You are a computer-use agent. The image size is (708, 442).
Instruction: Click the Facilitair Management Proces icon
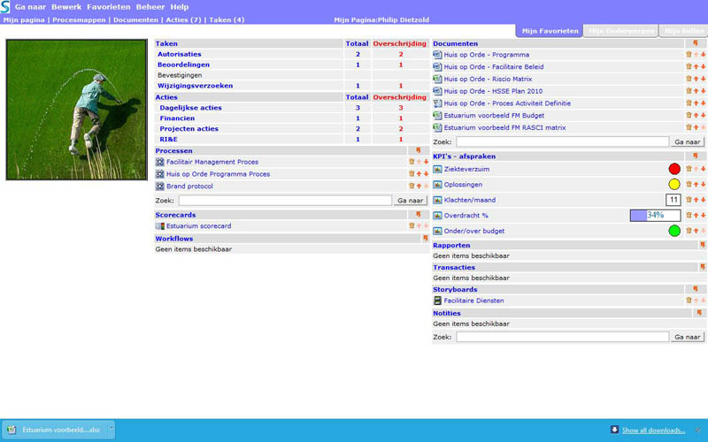coord(160,162)
